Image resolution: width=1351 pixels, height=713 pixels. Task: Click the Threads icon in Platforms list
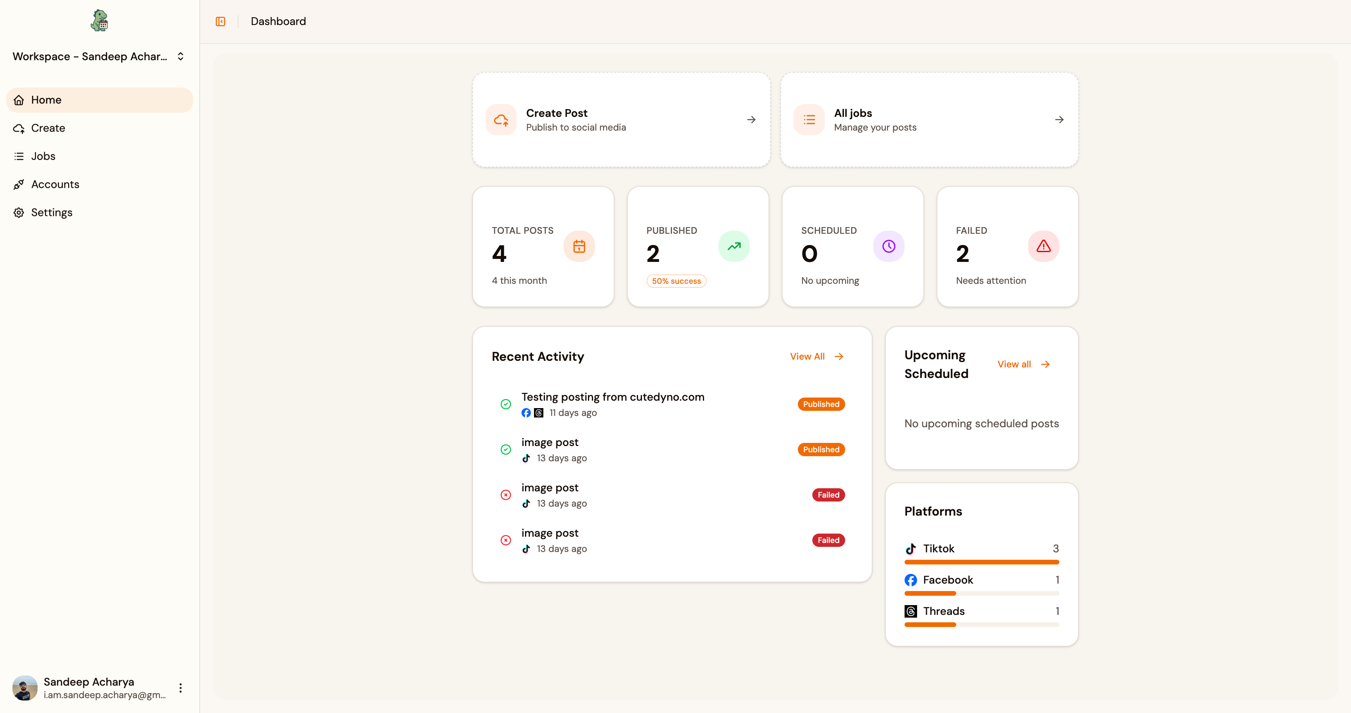click(911, 611)
